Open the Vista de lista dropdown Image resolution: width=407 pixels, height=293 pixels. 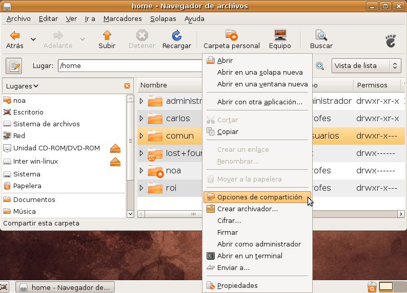coord(366,66)
